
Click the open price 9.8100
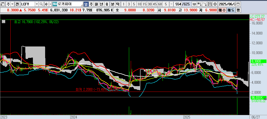[x=170, y=10]
